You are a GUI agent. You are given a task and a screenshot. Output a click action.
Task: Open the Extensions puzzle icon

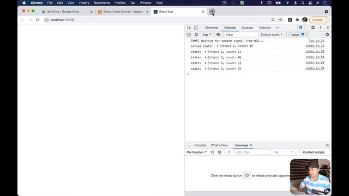[297, 20]
